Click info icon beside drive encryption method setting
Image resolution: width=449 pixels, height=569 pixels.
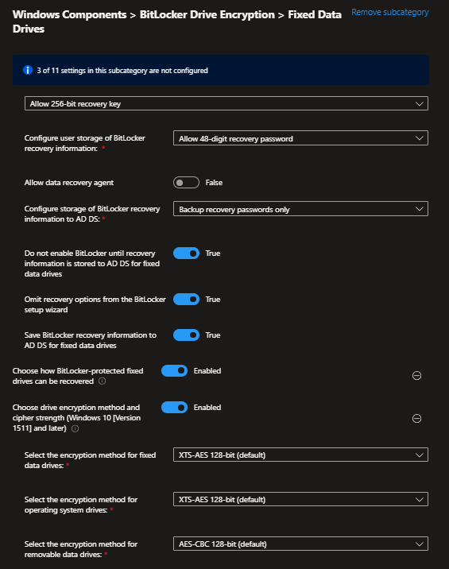click(x=75, y=428)
